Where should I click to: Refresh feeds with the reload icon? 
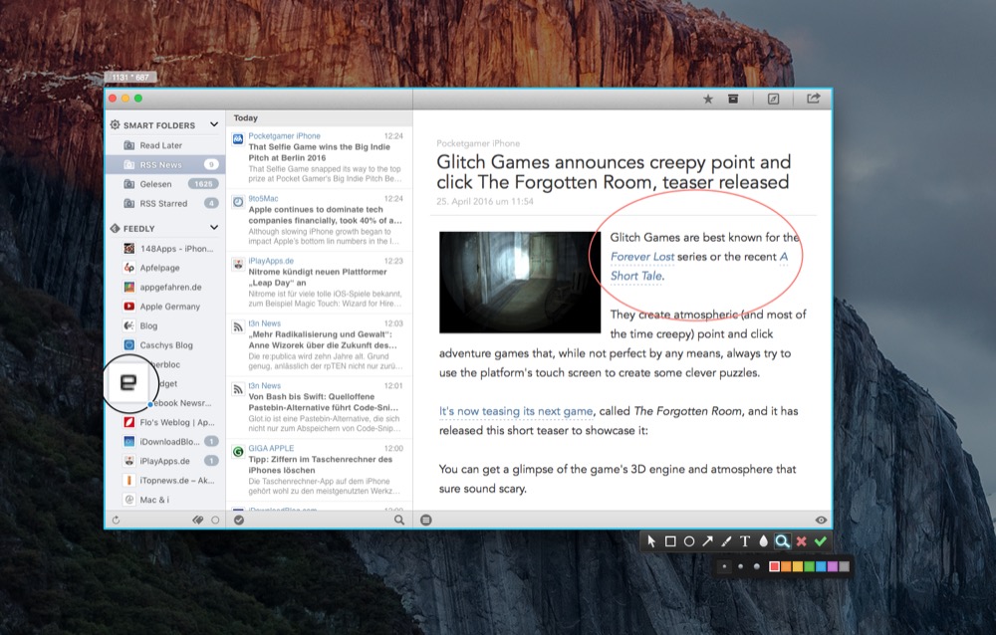pyautogui.click(x=116, y=521)
